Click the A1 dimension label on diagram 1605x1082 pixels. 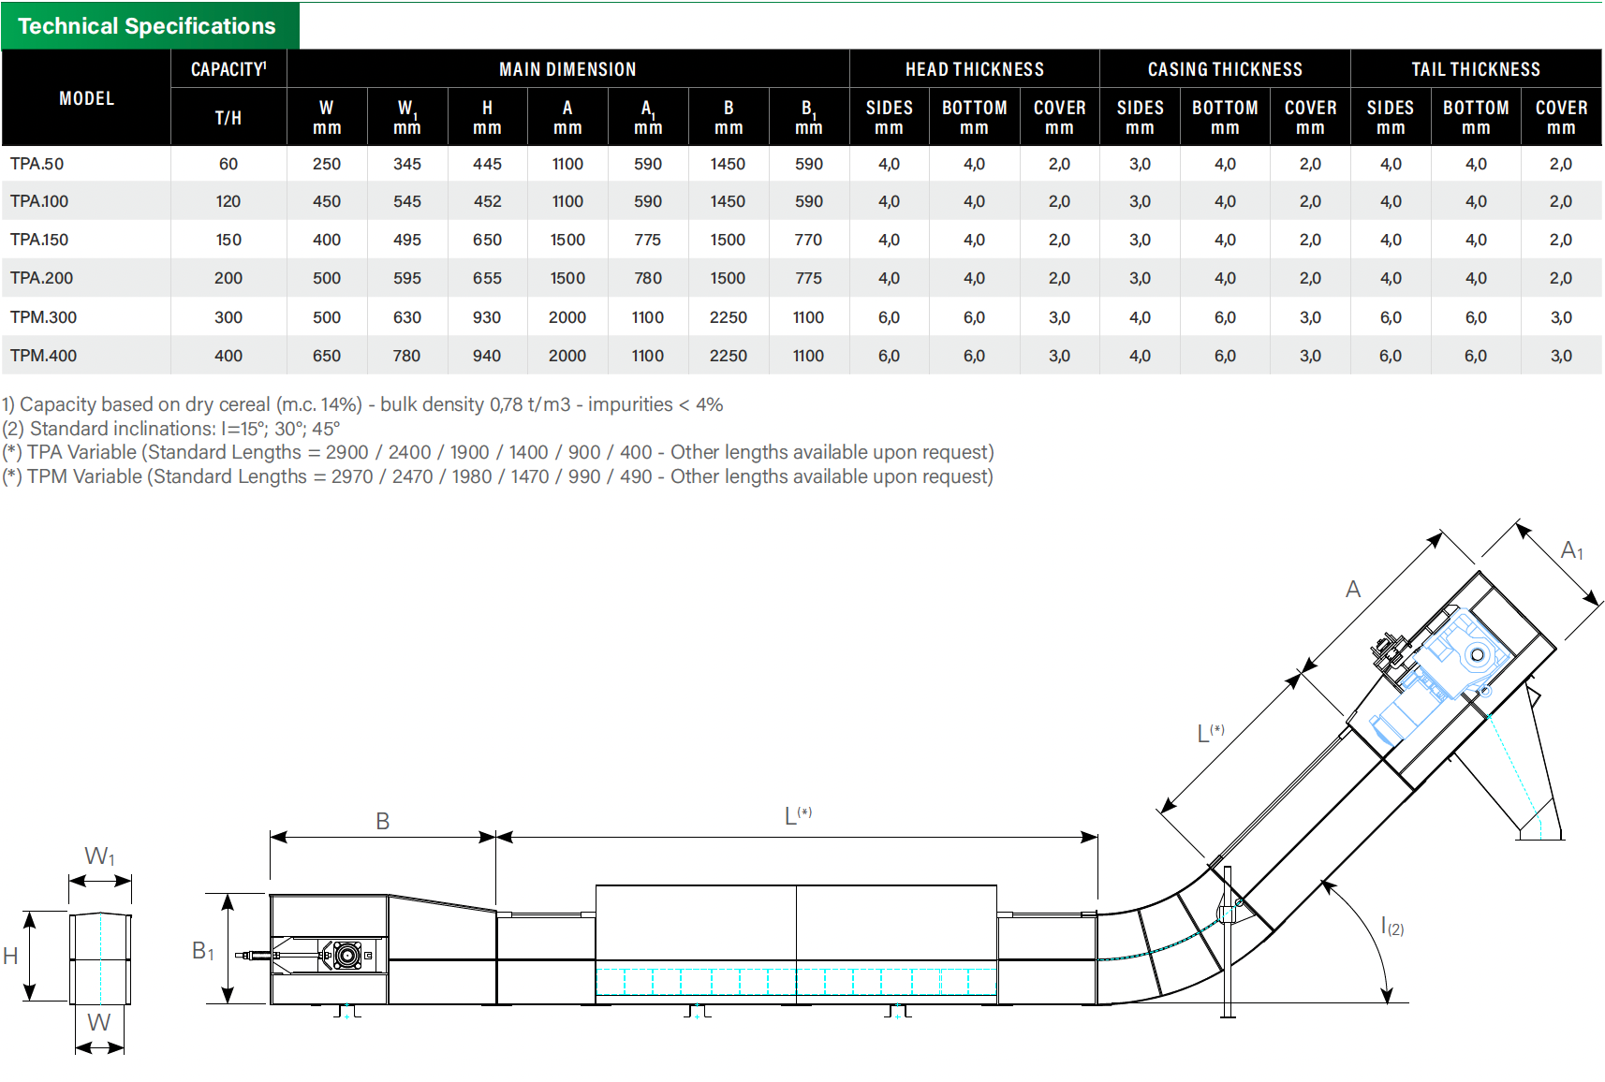pos(1571,551)
